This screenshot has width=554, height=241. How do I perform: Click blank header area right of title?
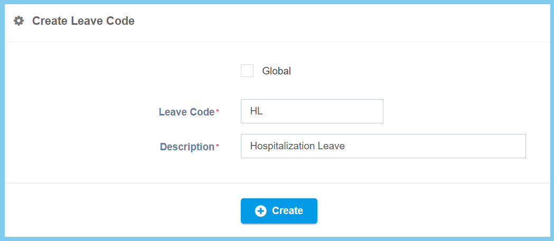343,21
